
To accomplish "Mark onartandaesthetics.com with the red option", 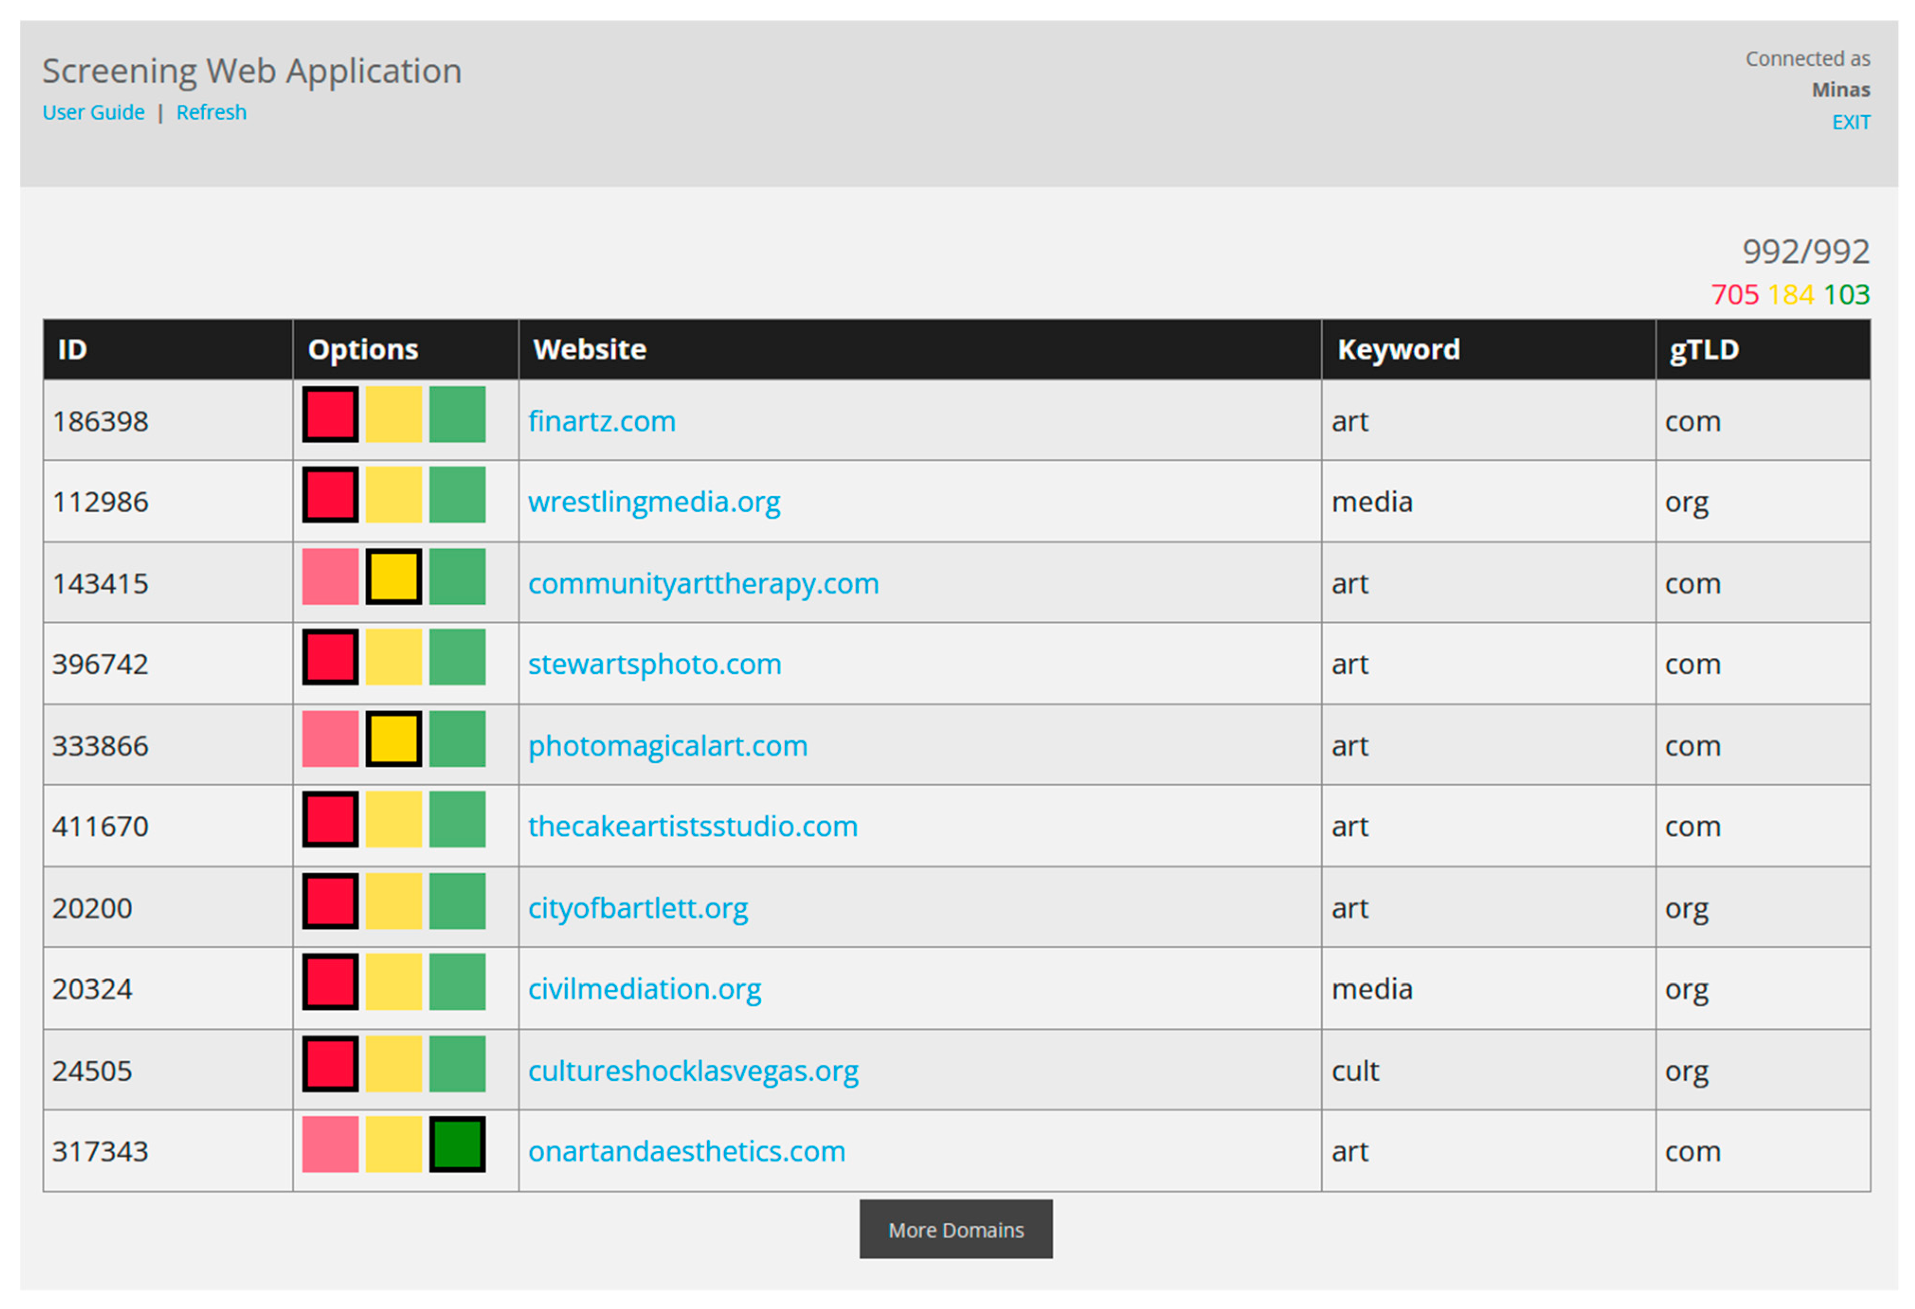I will 330,1144.
